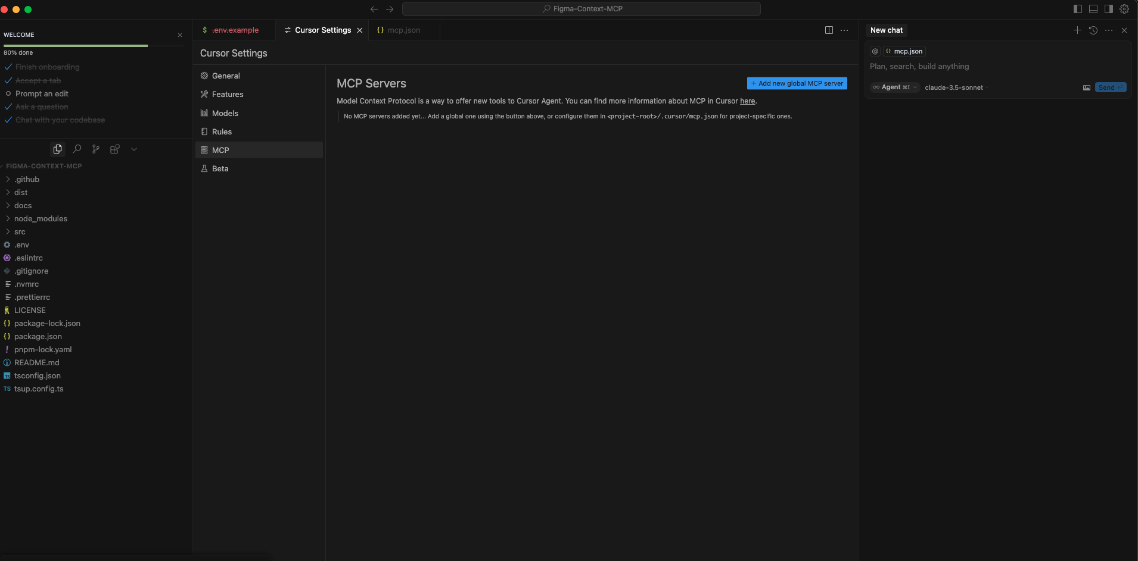This screenshot has height=561, width=1138.
Task: Click the 80% onboarding progress bar
Action: pyautogui.click(x=94, y=46)
